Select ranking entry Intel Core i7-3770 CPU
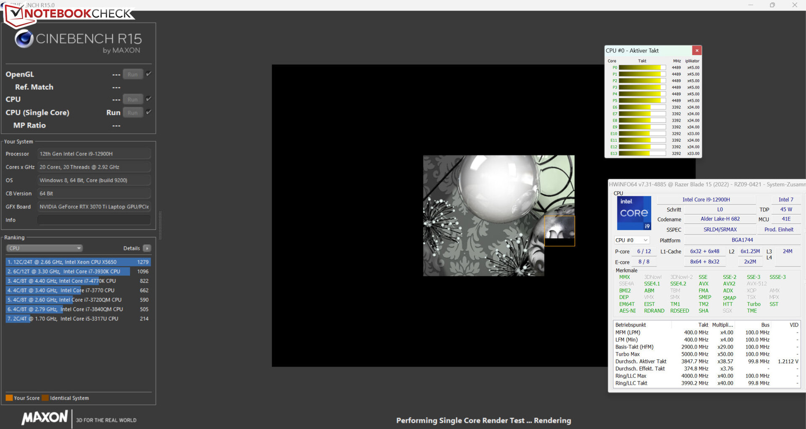 [78, 290]
